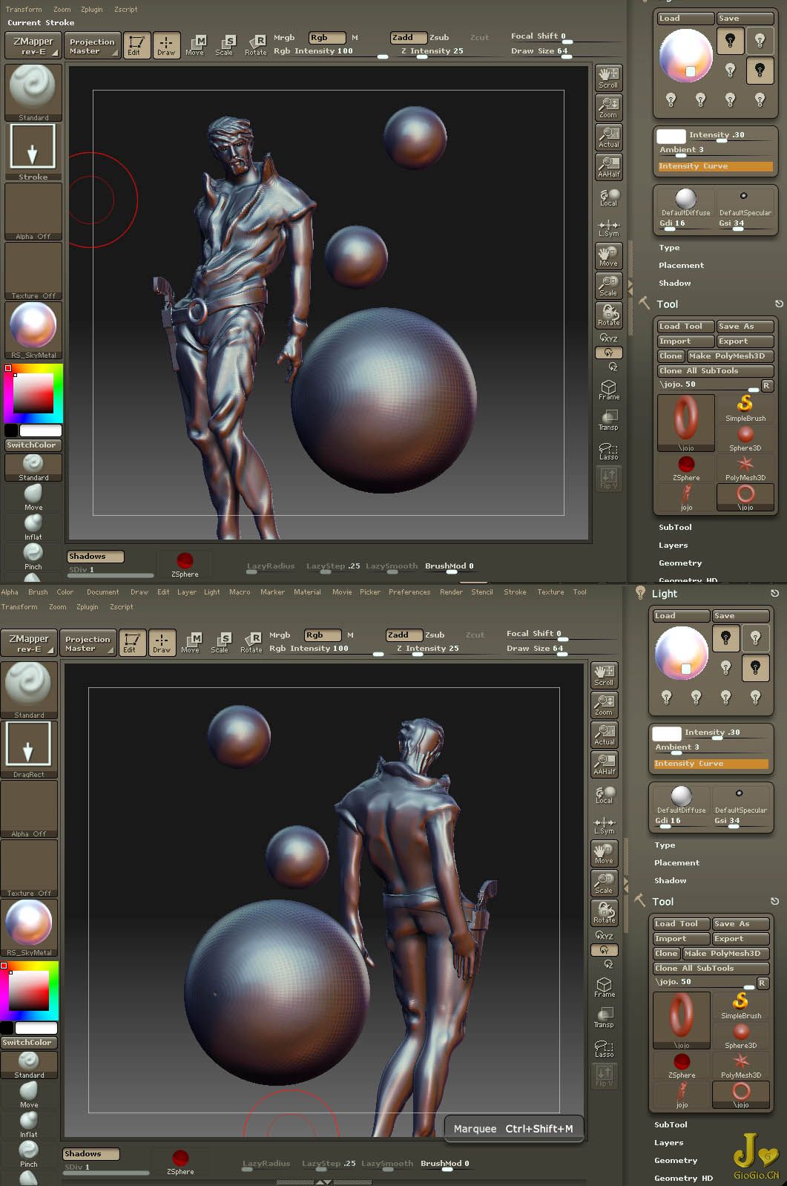Toggle the Shadows button under the upper canvas
The image size is (787, 1186).
[x=95, y=556]
